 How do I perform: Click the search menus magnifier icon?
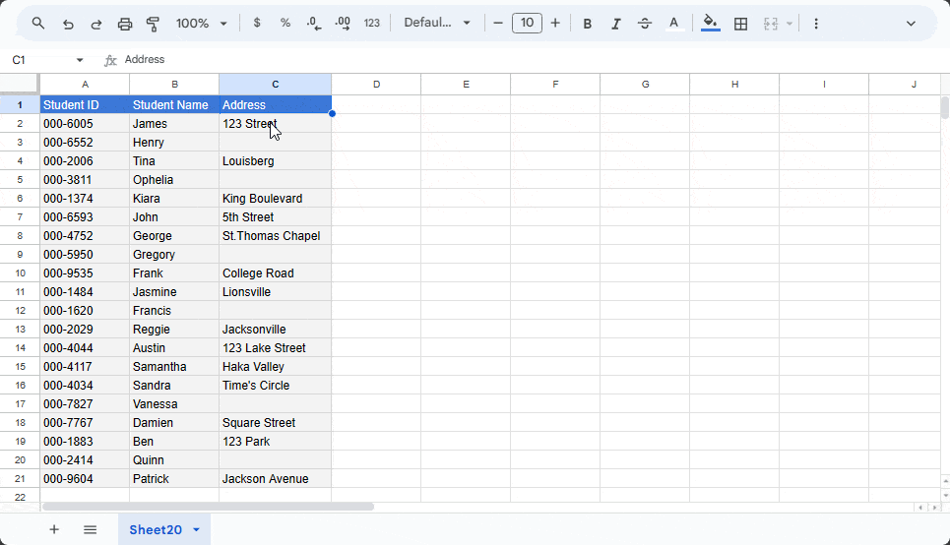38,24
